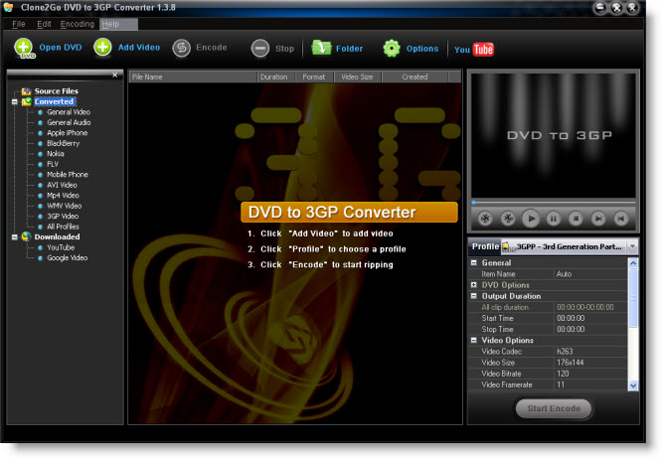Click the Options label
662x459 pixels.
pyautogui.click(x=422, y=49)
